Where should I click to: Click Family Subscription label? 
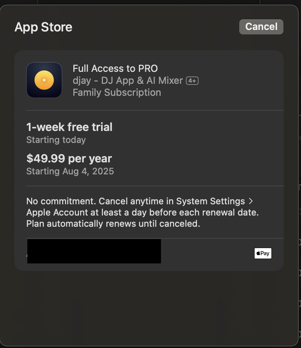click(117, 92)
